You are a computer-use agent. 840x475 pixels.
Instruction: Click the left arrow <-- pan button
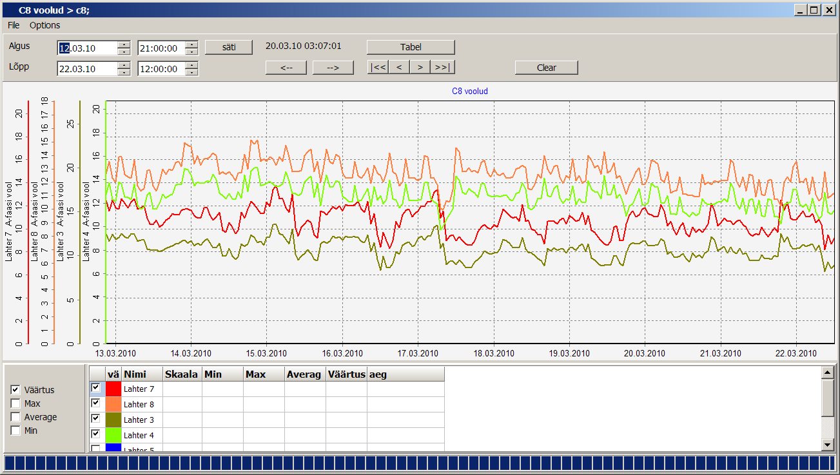point(287,67)
